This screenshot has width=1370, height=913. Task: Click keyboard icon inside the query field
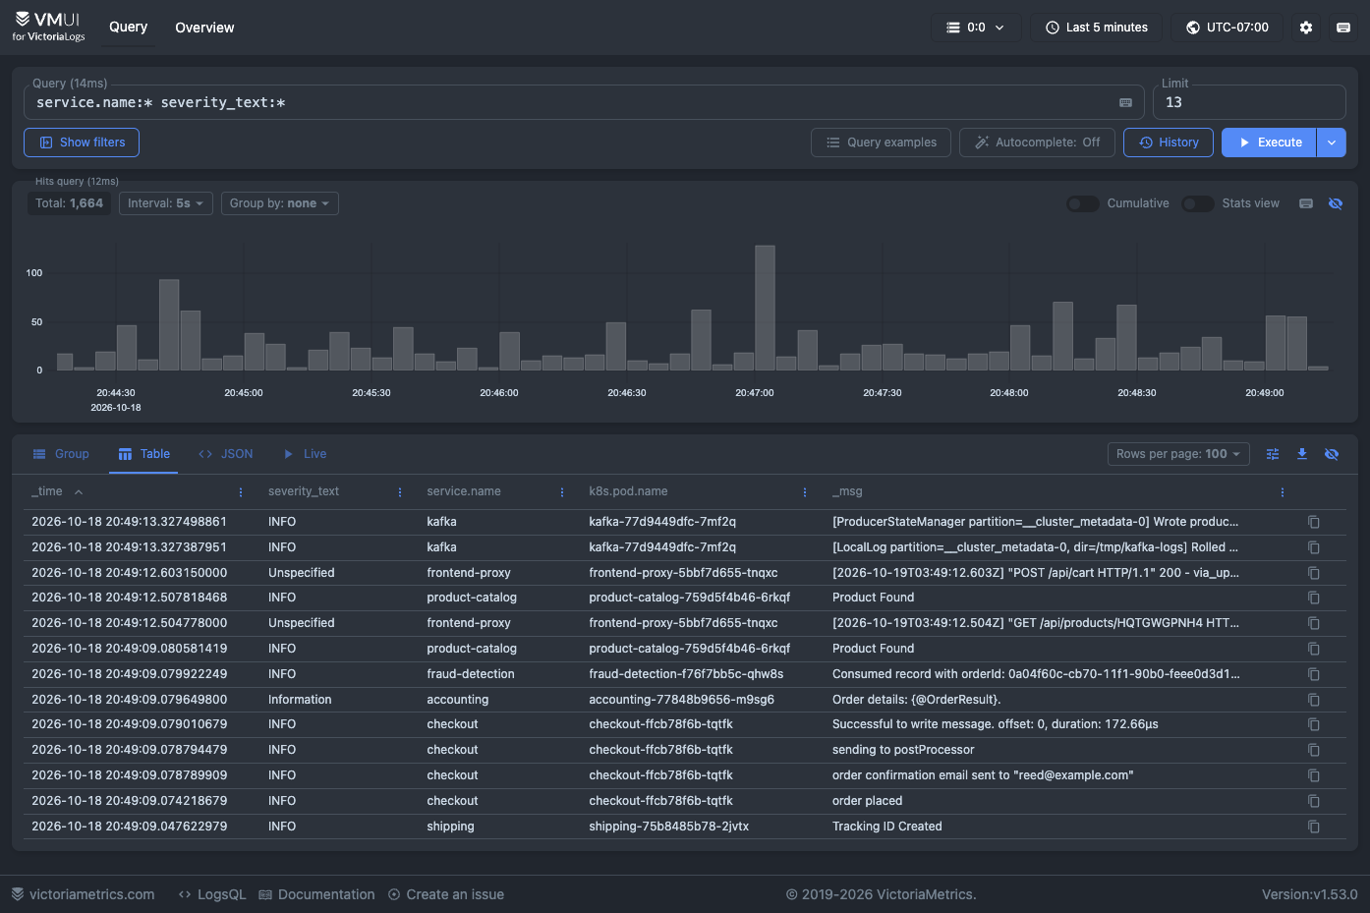(x=1125, y=102)
